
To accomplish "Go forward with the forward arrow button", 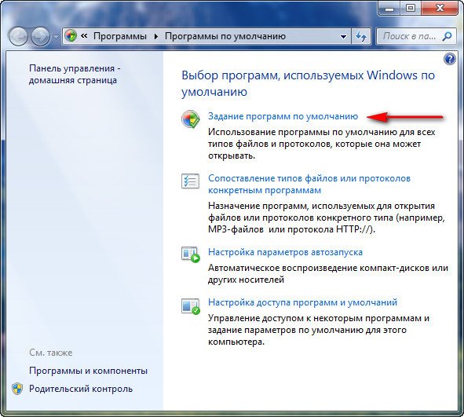I will pos(41,36).
